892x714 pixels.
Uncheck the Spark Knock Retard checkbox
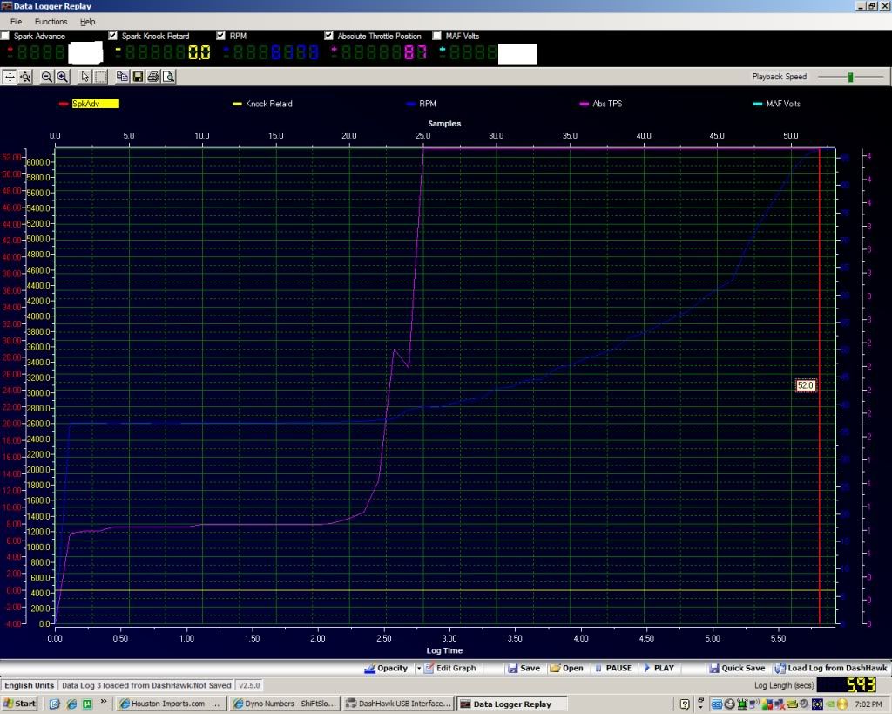coord(112,36)
